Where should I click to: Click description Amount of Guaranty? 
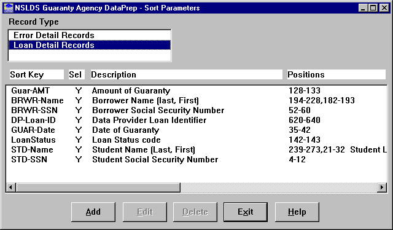coord(131,90)
